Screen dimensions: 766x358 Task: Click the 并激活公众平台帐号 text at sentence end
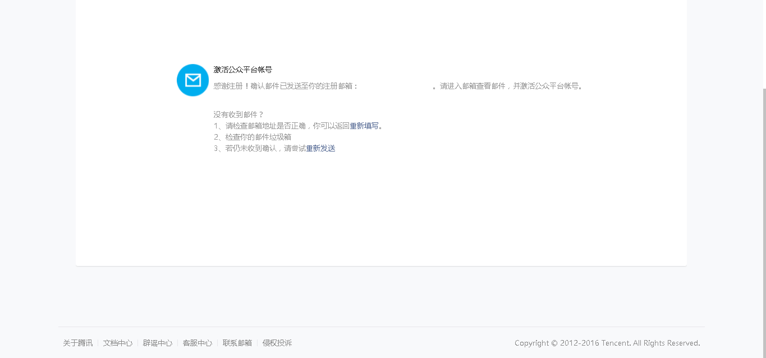pyautogui.click(x=547, y=86)
